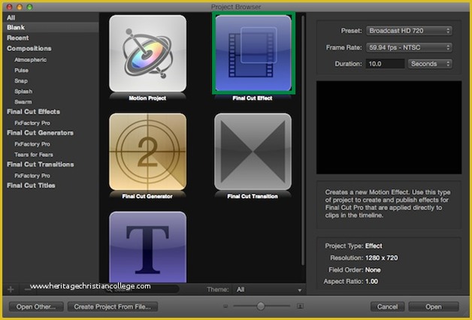Image resolution: width=472 pixels, height=320 pixels.
Task: Pick the Final Cut Transition template
Action: click(x=253, y=152)
